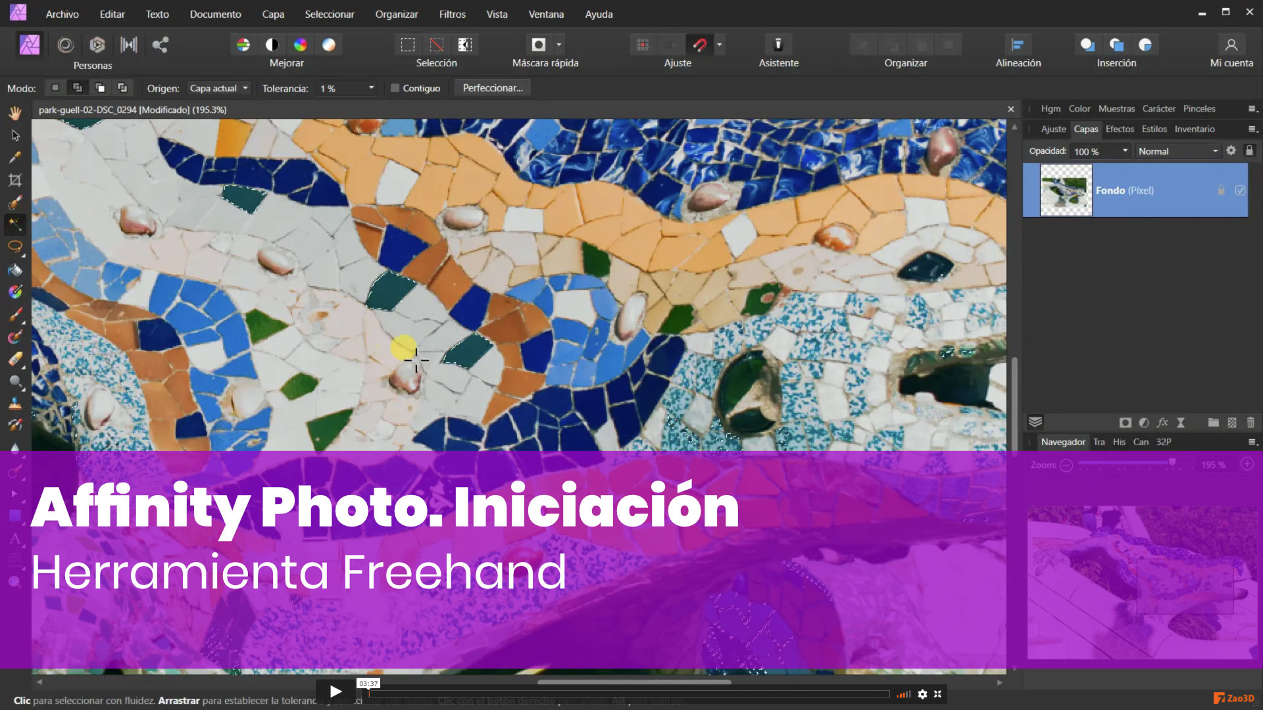Apply Auto Contrast enhancement
Screen dimensions: 1263x710
[272, 45]
